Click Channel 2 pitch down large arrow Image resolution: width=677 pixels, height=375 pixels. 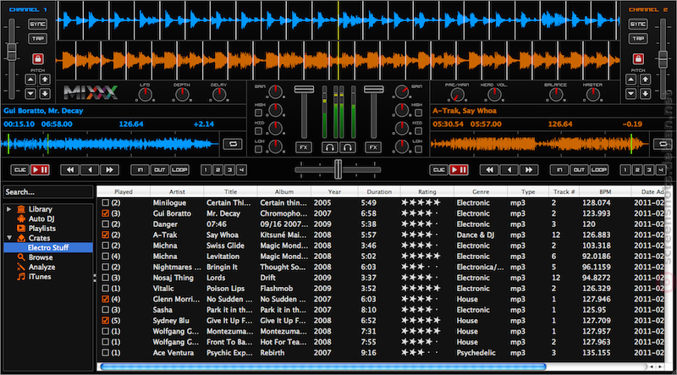point(645,93)
